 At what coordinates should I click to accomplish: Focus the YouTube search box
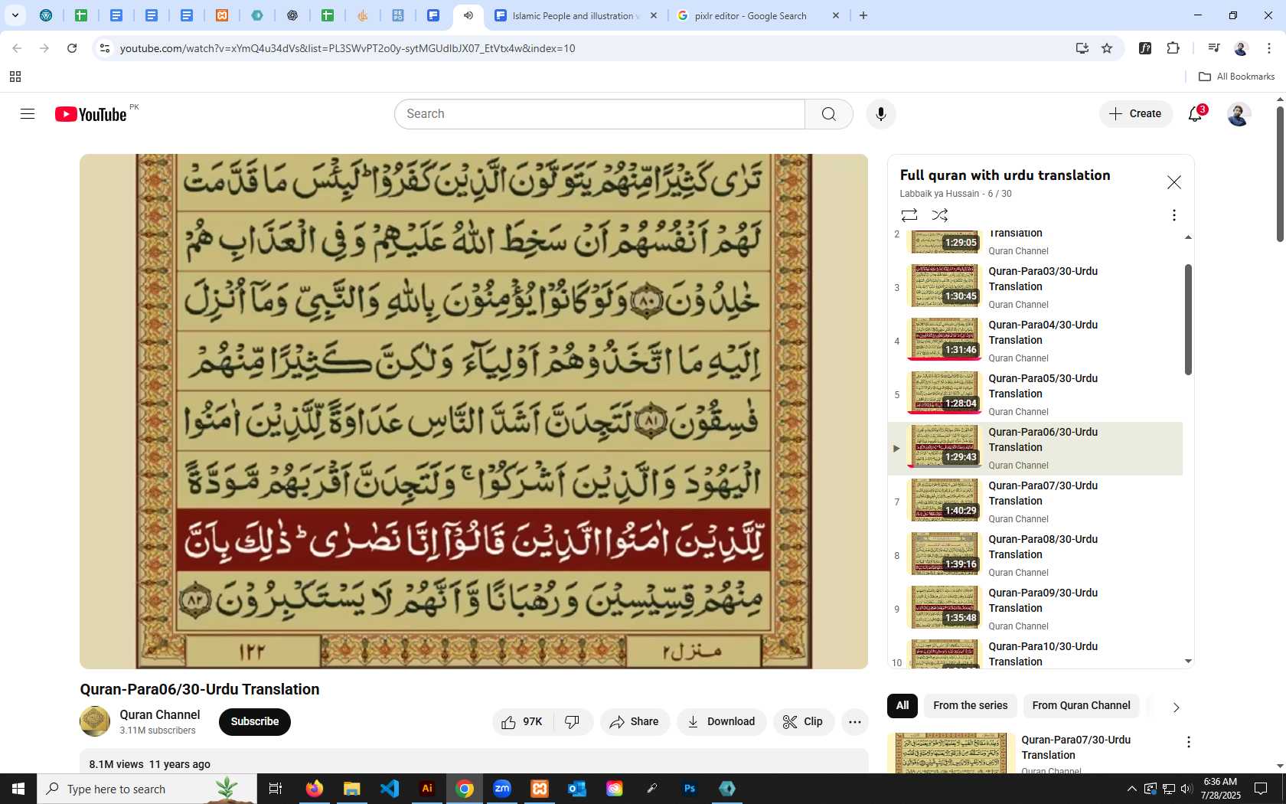(600, 114)
